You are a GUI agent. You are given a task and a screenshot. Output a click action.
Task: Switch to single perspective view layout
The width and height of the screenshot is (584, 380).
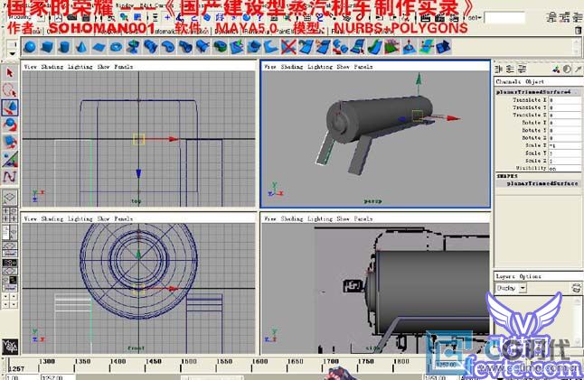[x=10, y=197]
